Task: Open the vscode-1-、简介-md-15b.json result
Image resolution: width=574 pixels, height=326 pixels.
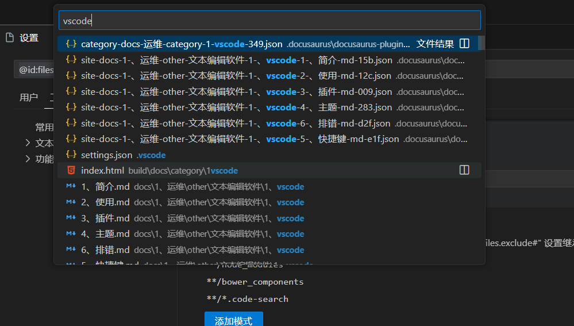Action: (x=269, y=60)
